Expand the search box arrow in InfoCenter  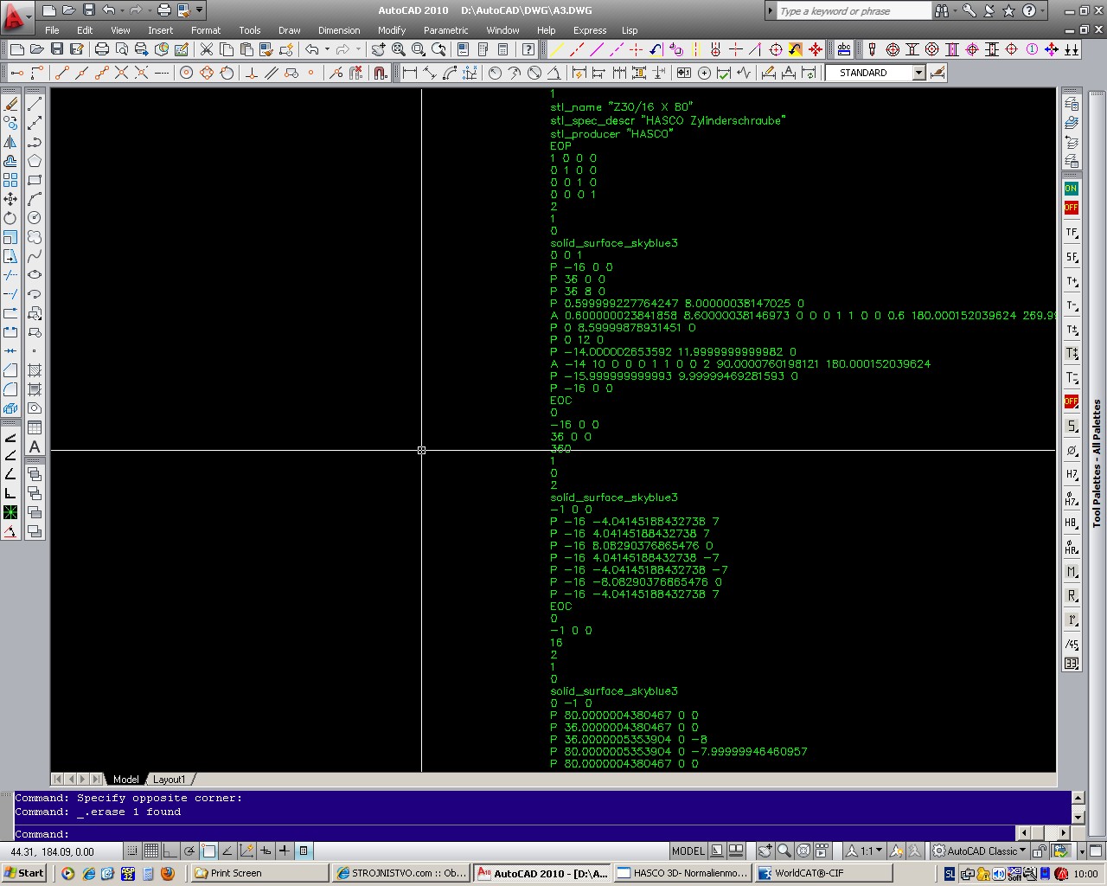pyautogui.click(x=771, y=10)
